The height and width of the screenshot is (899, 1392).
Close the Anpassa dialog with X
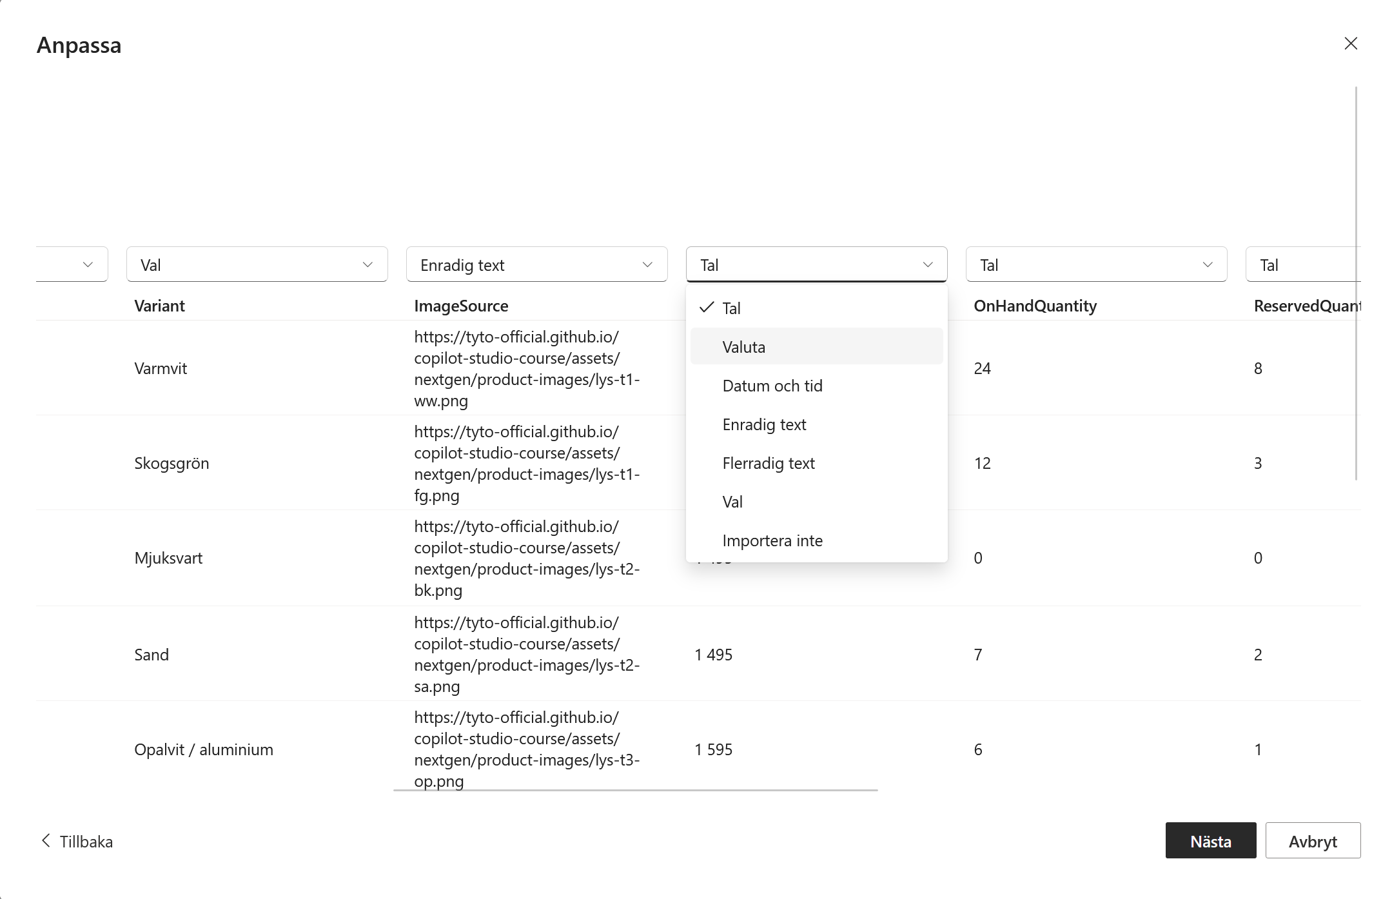tap(1351, 43)
